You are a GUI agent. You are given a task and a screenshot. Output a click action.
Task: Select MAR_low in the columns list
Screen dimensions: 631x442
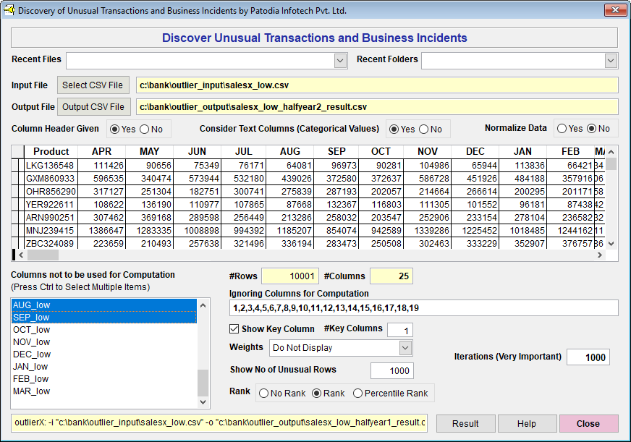(x=32, y=391)
